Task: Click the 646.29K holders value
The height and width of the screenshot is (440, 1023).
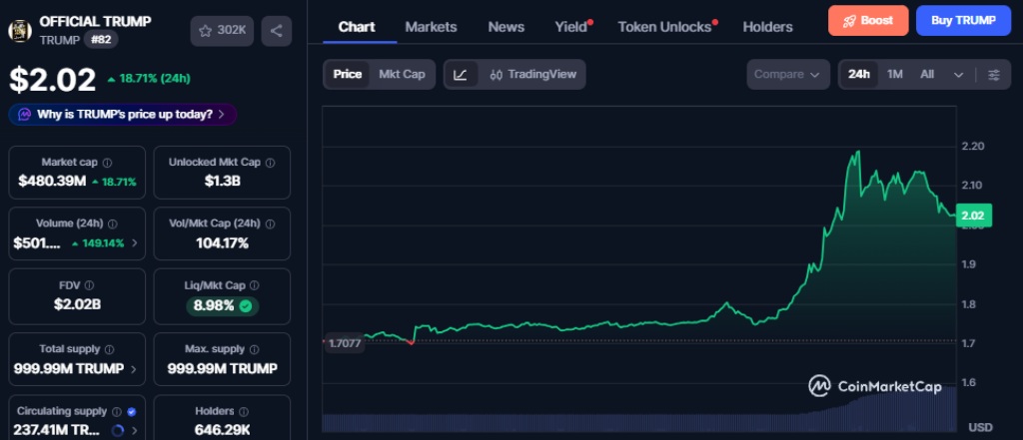Action: [x=222, y=430]
